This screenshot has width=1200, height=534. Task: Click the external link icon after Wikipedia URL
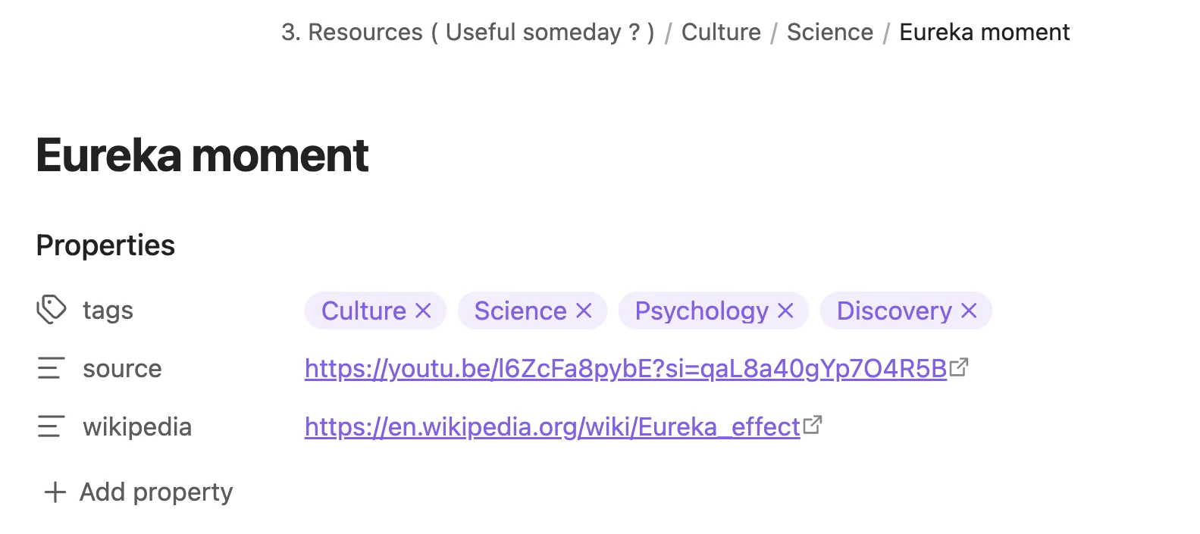click(813, 425)
